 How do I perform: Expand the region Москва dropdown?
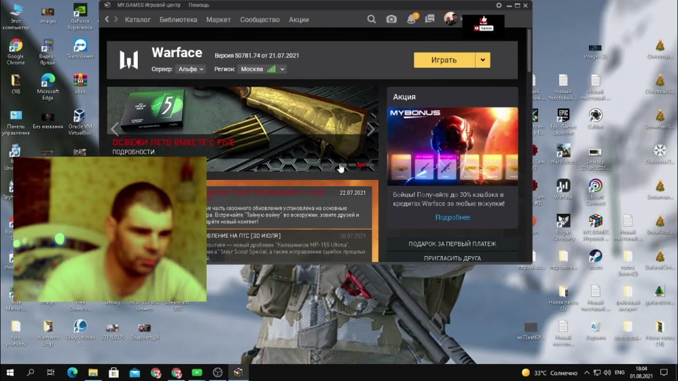[x=262, y=69]
